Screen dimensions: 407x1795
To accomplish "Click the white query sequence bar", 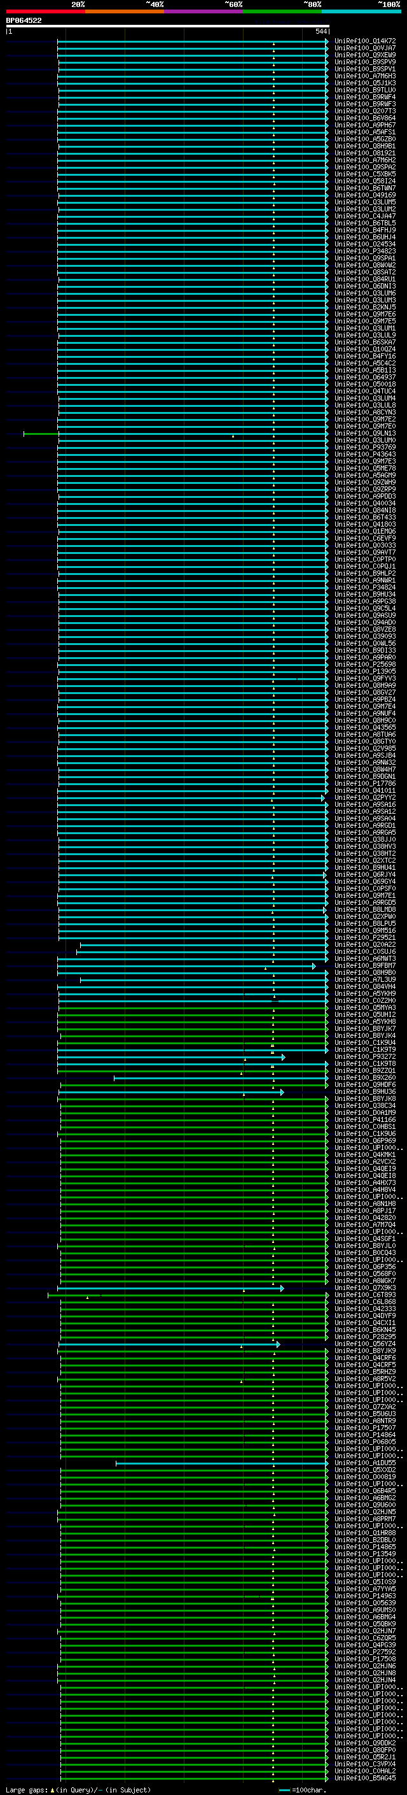I will [168, 25].
